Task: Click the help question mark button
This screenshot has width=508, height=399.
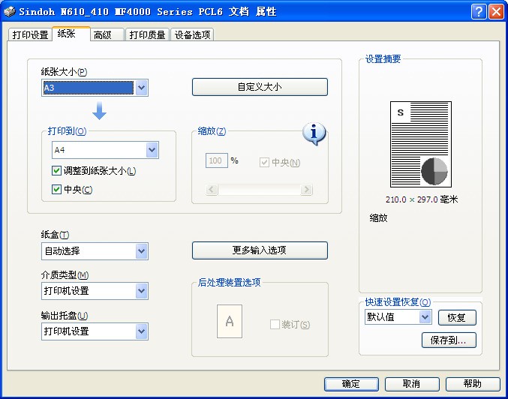Action: click(479, 12)
